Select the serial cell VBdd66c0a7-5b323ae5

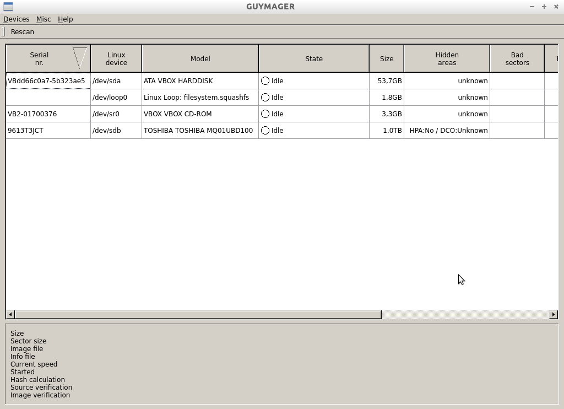pos(47,80)
